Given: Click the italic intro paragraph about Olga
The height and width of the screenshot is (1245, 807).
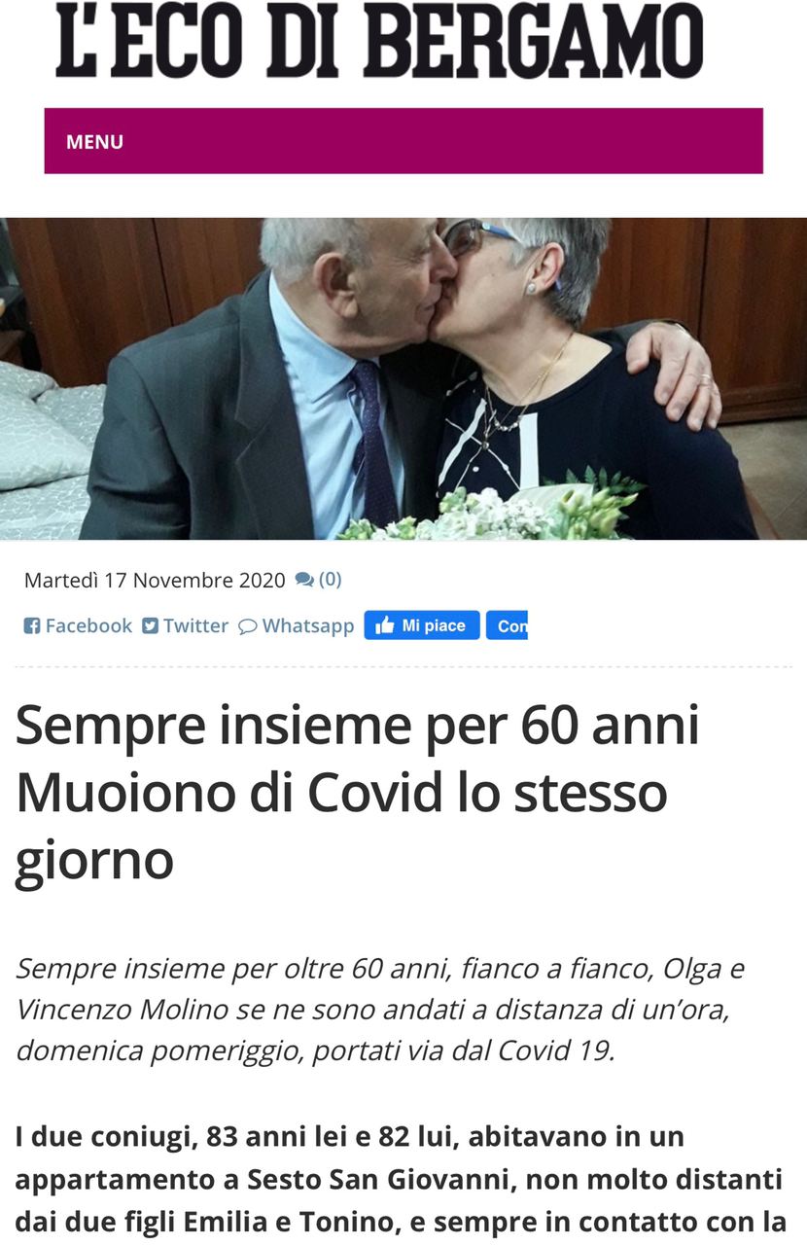Looking at the screenshot, I should point(380,1010).
